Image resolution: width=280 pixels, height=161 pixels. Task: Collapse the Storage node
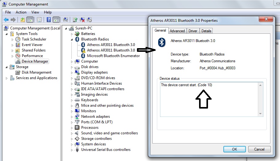click(x=6, y=67)
